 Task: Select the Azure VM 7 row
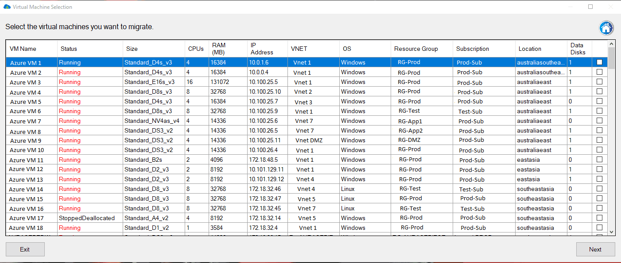point(25,121)
